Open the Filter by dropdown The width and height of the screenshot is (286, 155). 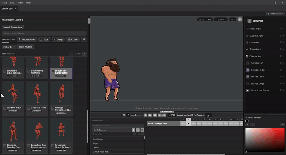coord(9,47)
